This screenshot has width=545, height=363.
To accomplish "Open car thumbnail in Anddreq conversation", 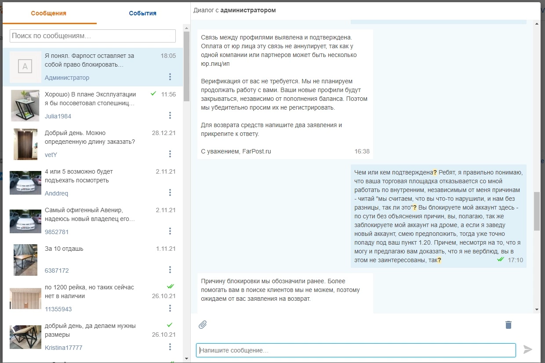I will point(25,183).
